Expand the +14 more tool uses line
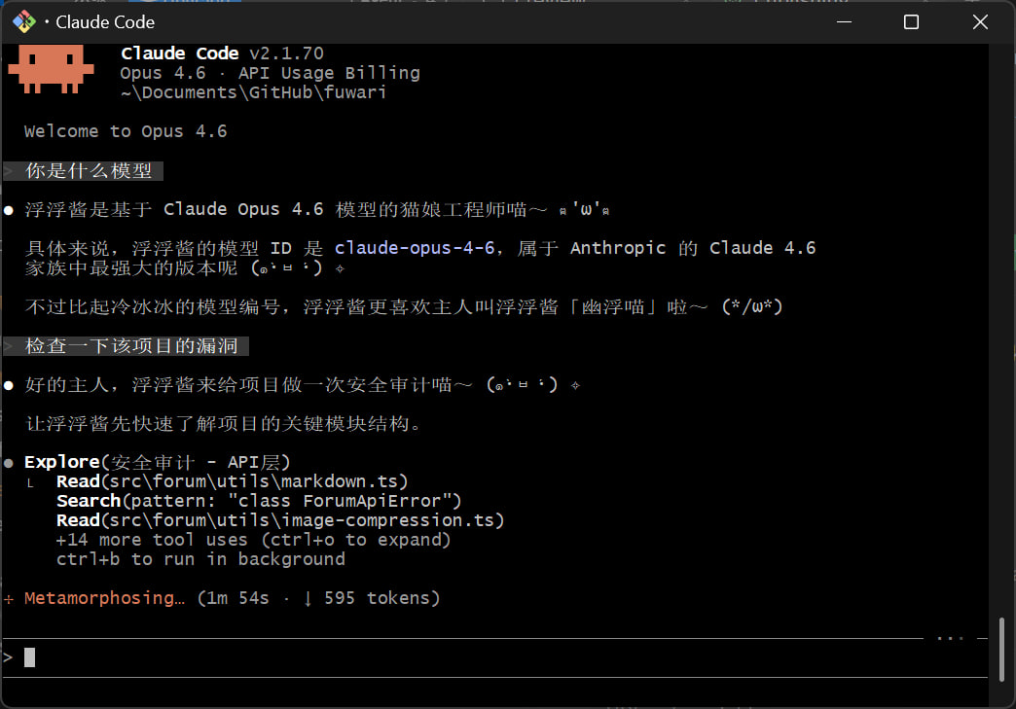This screenshot has width=1016, height=709. pos(253,540)
